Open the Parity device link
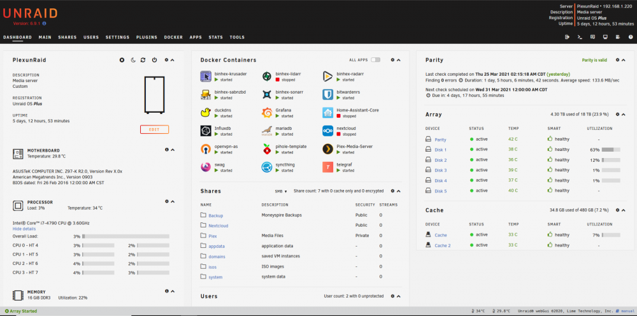Image resolution: width=637 pixels, height=316 pixels. pyautogui.click(x=440, y=140)
